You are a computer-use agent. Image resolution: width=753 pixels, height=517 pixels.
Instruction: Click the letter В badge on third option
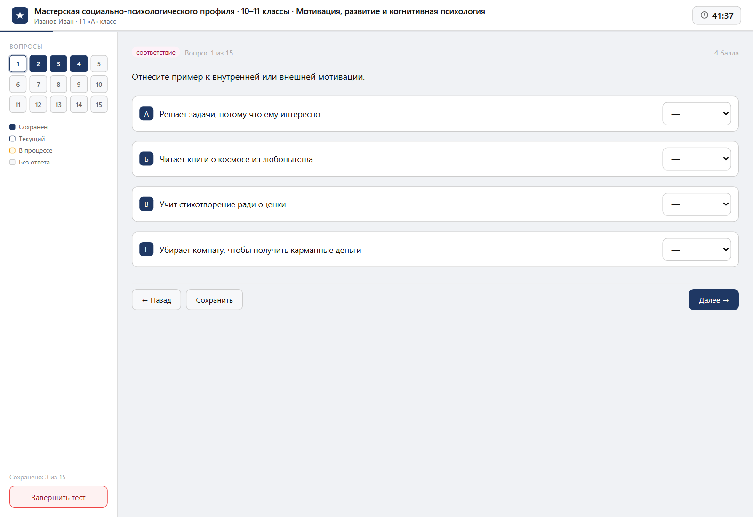tap(146, 204)
